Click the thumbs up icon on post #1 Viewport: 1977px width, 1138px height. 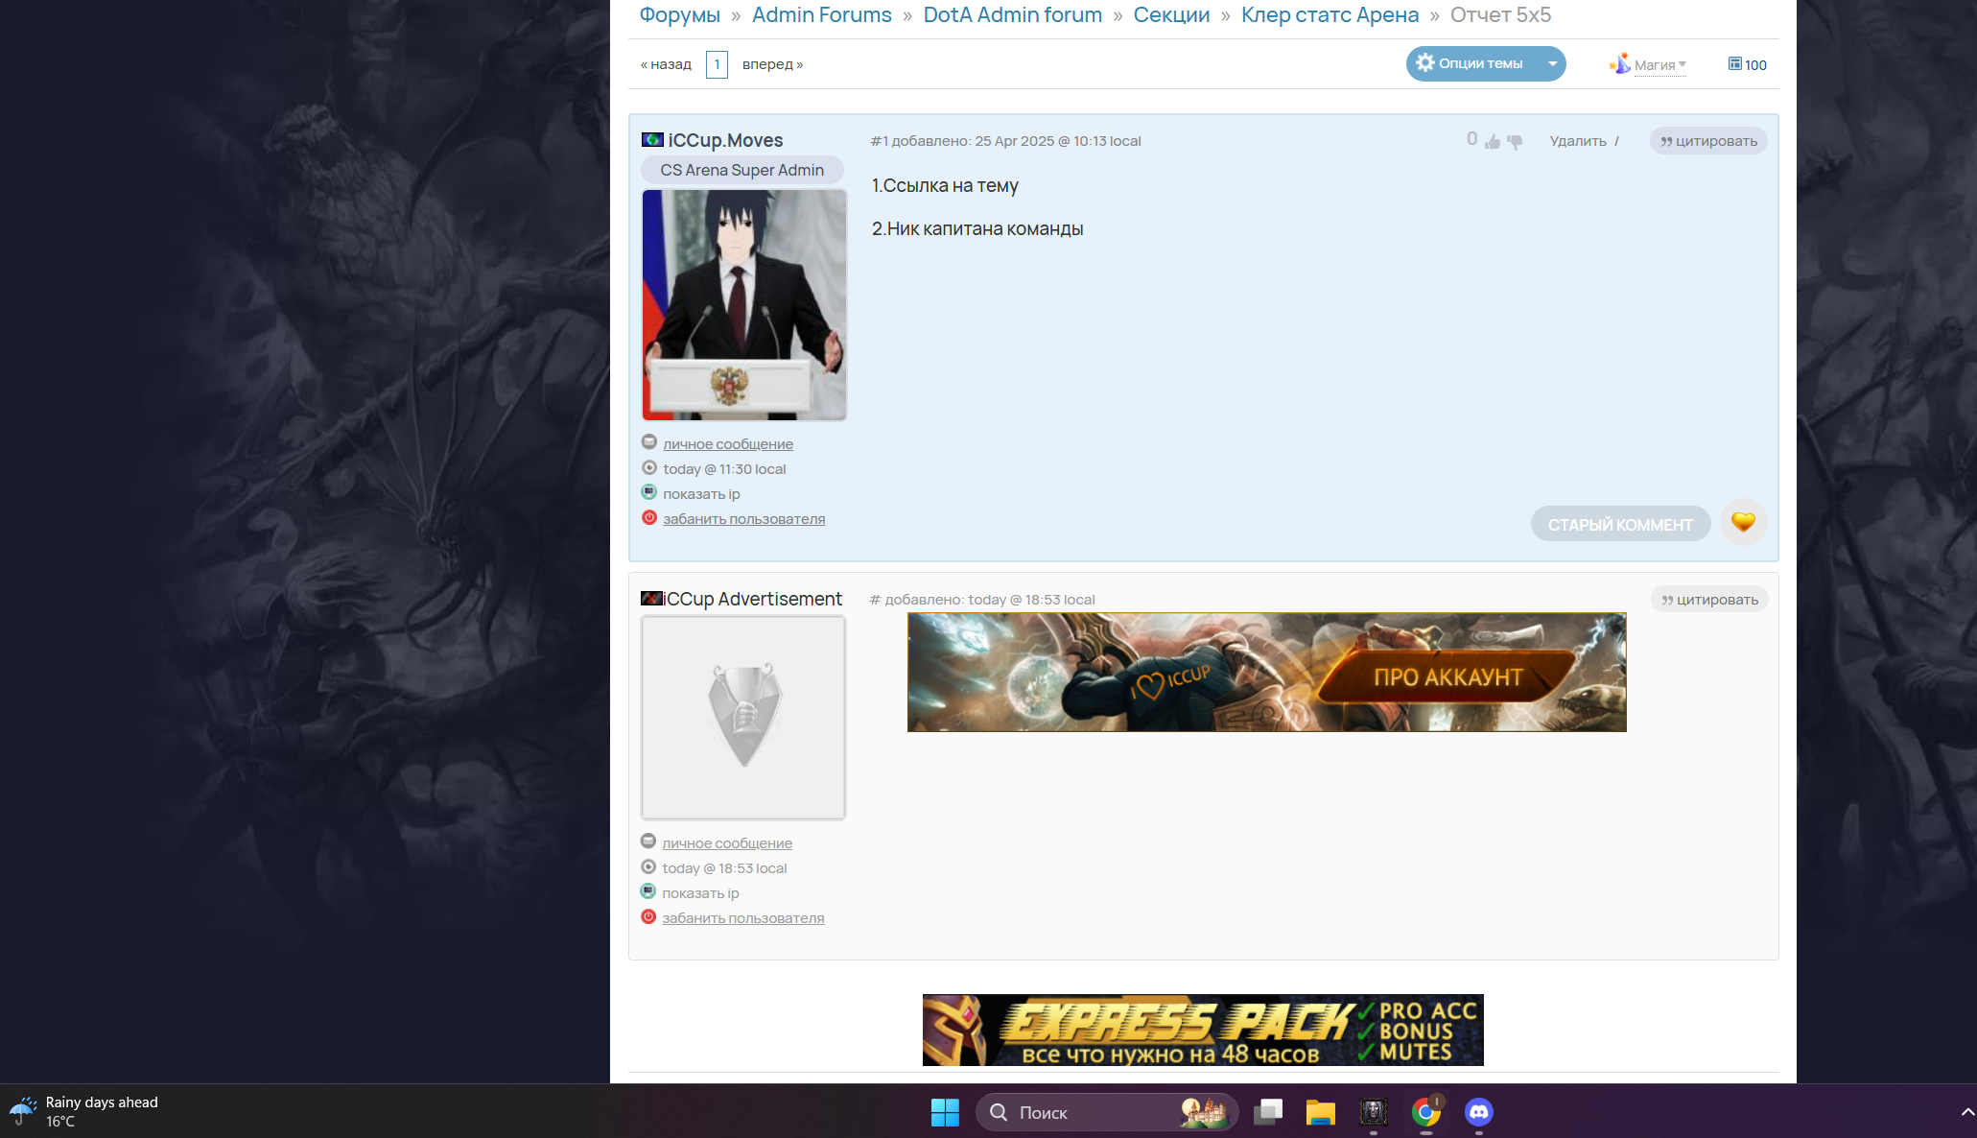click(1493, 142)
